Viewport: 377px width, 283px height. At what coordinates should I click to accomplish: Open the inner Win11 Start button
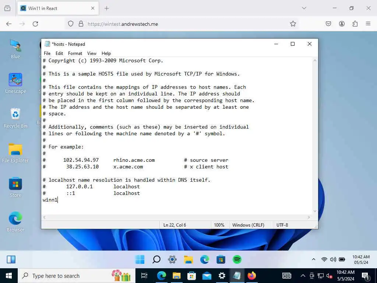point(140,259)
